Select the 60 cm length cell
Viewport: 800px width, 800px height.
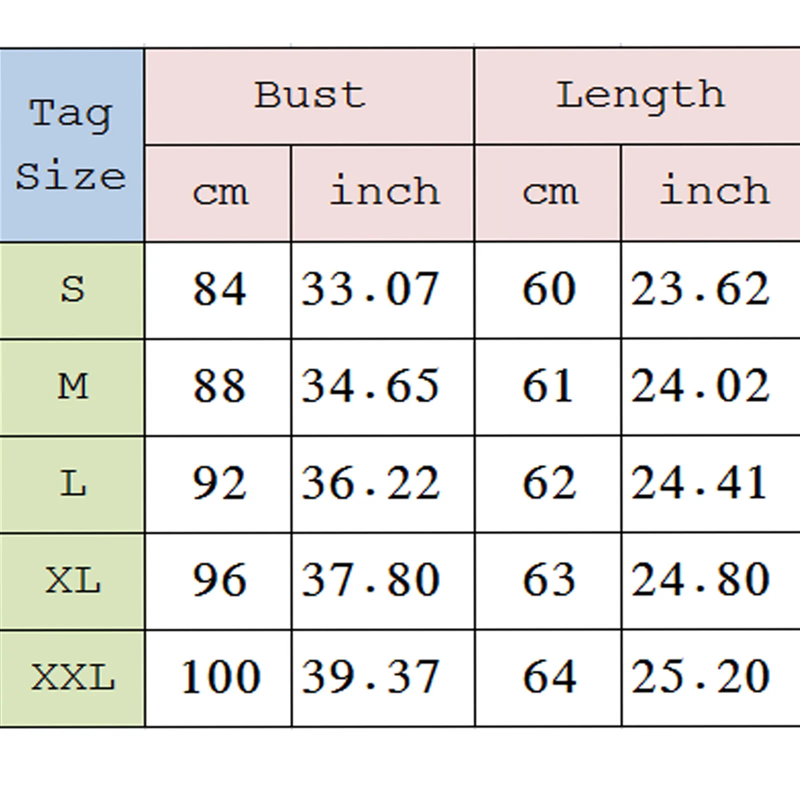pos(548,290)
